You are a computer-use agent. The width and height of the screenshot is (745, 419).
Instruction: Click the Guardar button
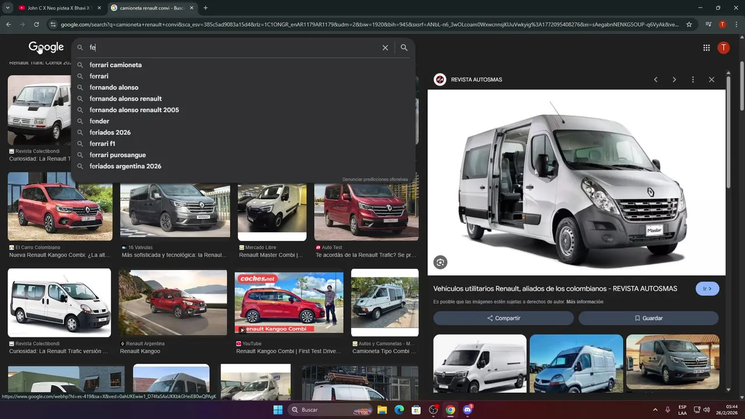[x=648, y=318]
